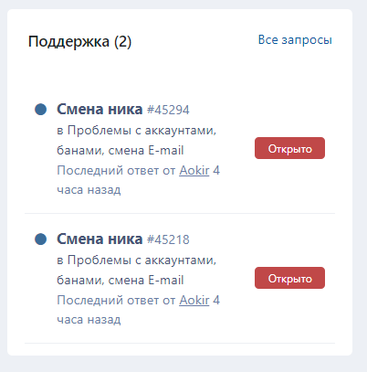Image resolution: width=367 pixels, height=372 pixels.
Task: Click the Открыто status button for ticket #45294
Action: pyautogui.click(x=289, y=148)
